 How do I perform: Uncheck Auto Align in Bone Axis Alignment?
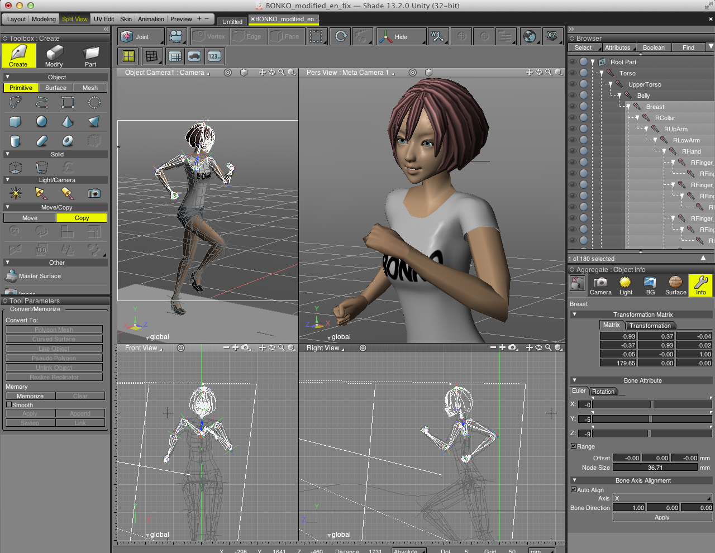coord(573,489)
